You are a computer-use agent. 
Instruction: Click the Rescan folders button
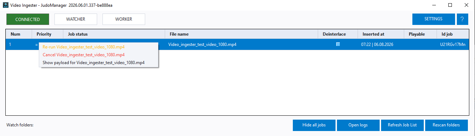446,125
